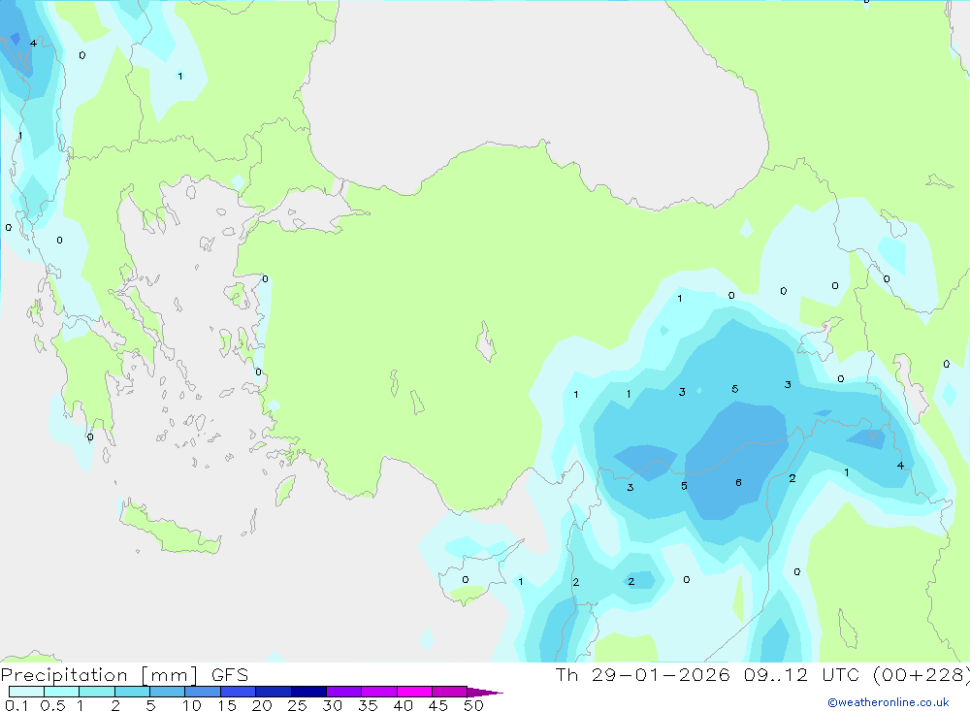Click the above-50 mm arrow tip on legend

tap(485, 693)
